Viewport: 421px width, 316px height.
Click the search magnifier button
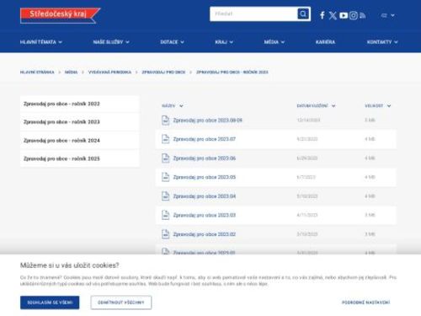[x=303, y=13]
